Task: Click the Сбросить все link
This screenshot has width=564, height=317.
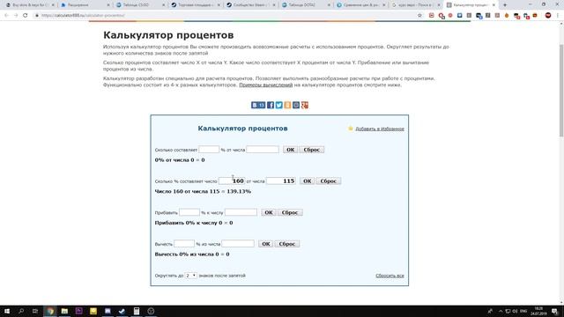Action: click(x=390, y=276)
